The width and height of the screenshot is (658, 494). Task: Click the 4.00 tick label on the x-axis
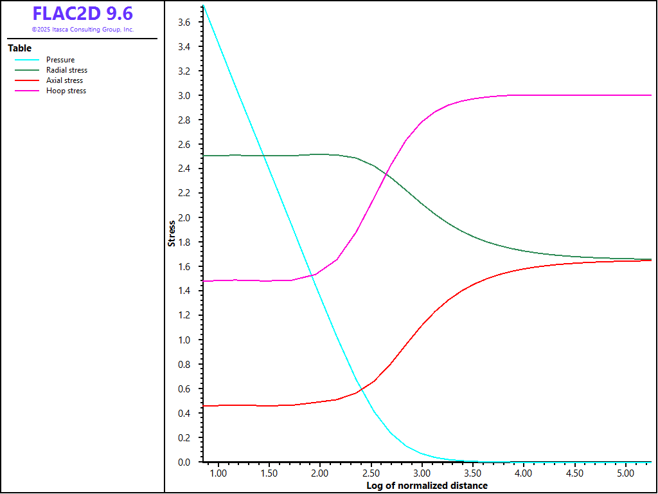click(x=524, y=473)
